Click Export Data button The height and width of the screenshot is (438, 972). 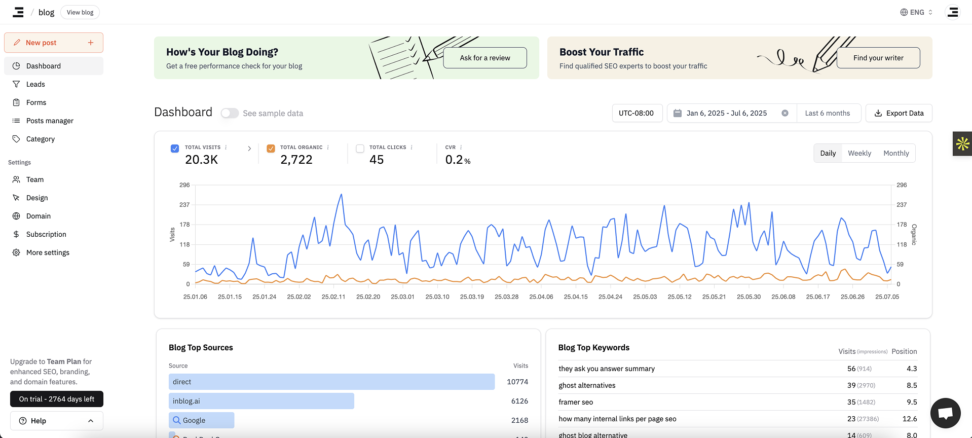[899, 113]
